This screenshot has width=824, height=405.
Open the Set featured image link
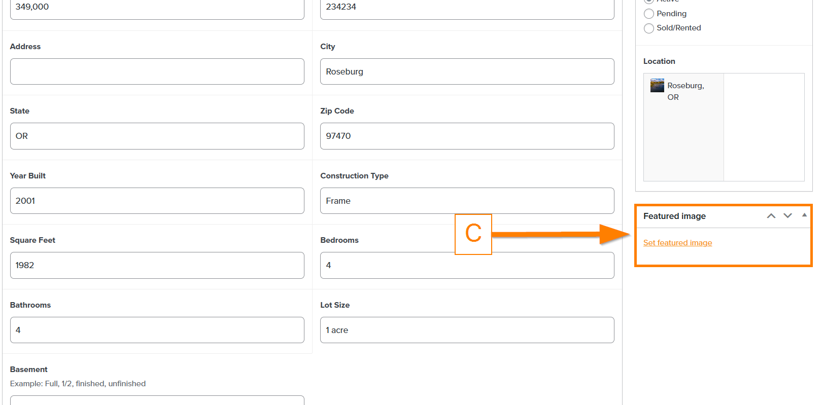(x=677, y=243)
